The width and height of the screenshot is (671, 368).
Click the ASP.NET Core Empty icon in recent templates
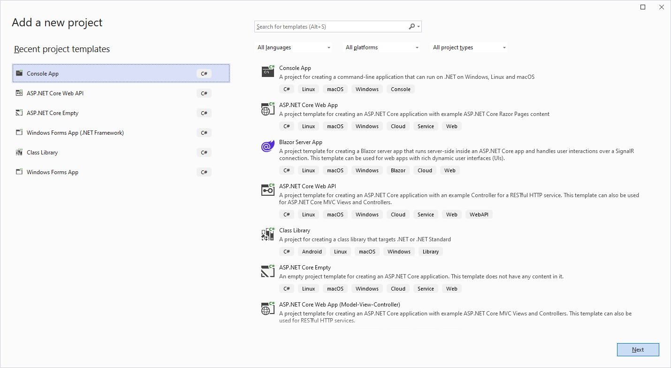point(19,113)
